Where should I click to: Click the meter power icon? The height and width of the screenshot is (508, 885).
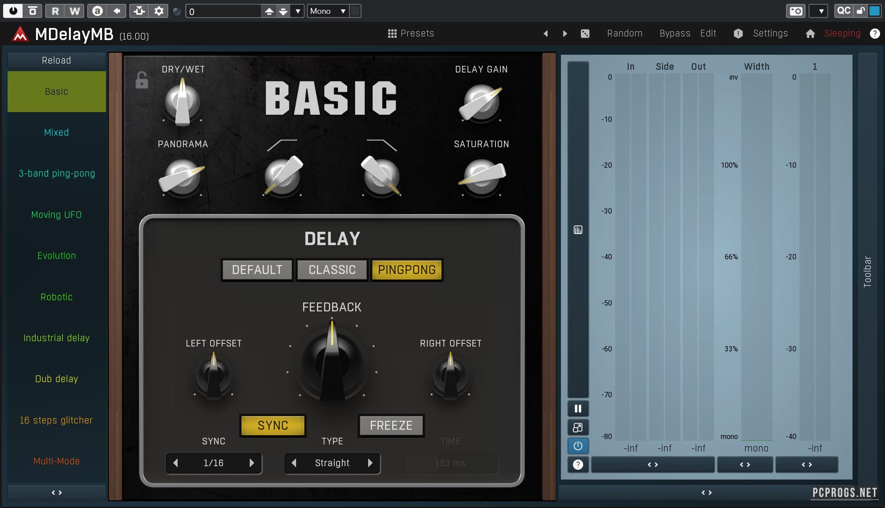[x=578, y=446]
